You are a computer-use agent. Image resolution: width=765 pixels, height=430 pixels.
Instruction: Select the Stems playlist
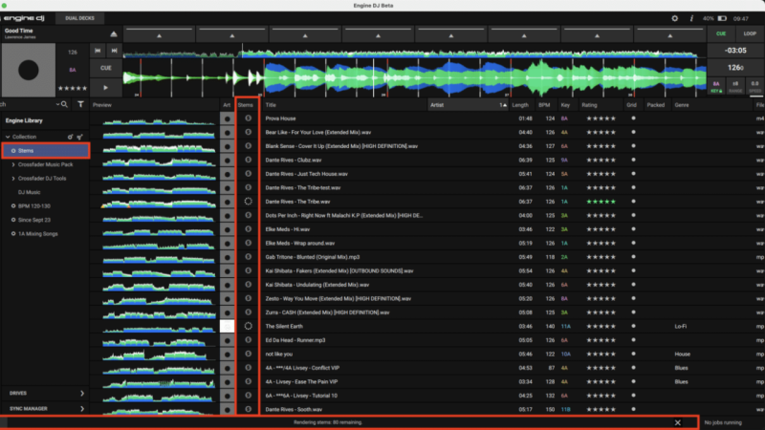click(46, 151)
